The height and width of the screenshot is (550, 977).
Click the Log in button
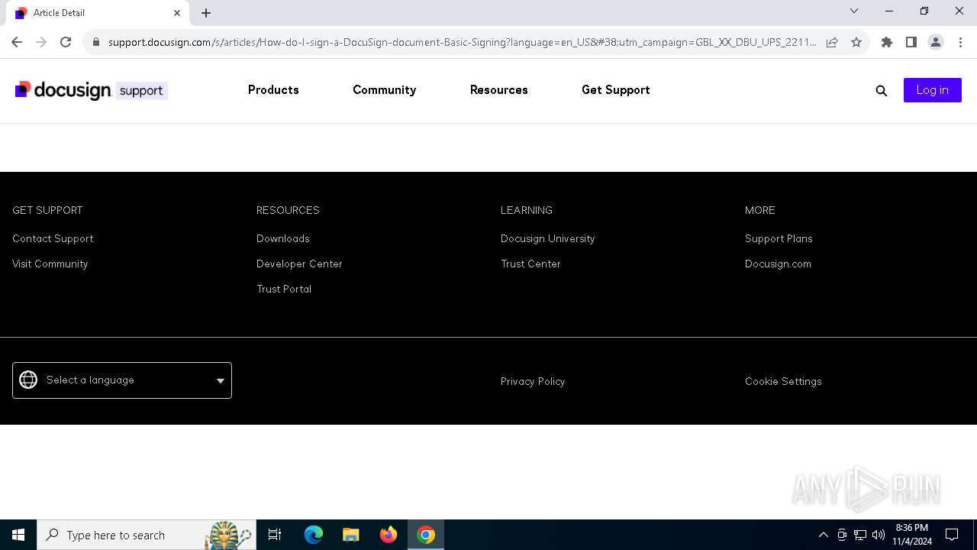coord(933,90)
